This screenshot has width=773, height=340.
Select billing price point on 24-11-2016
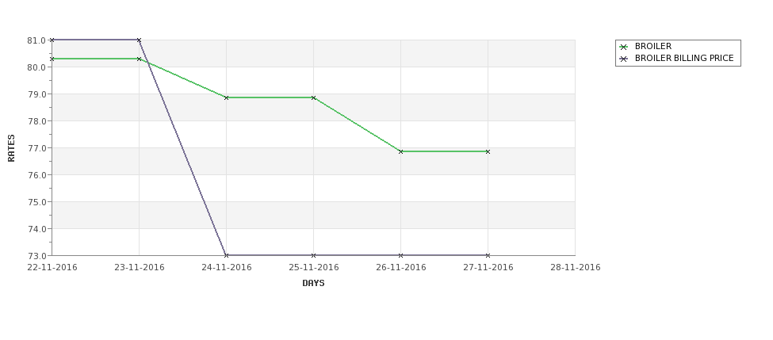226,255
